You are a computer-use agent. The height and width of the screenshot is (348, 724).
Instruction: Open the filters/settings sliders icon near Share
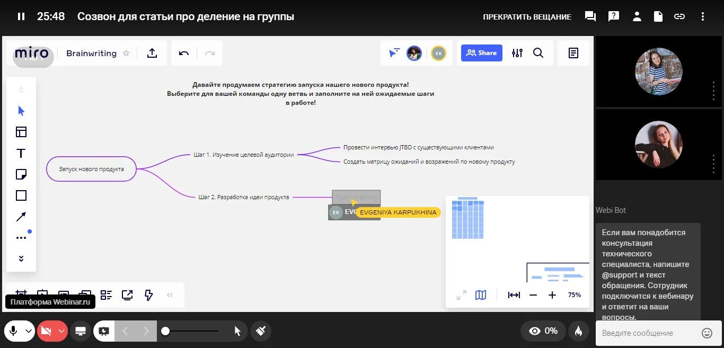[x=516, y=53]
